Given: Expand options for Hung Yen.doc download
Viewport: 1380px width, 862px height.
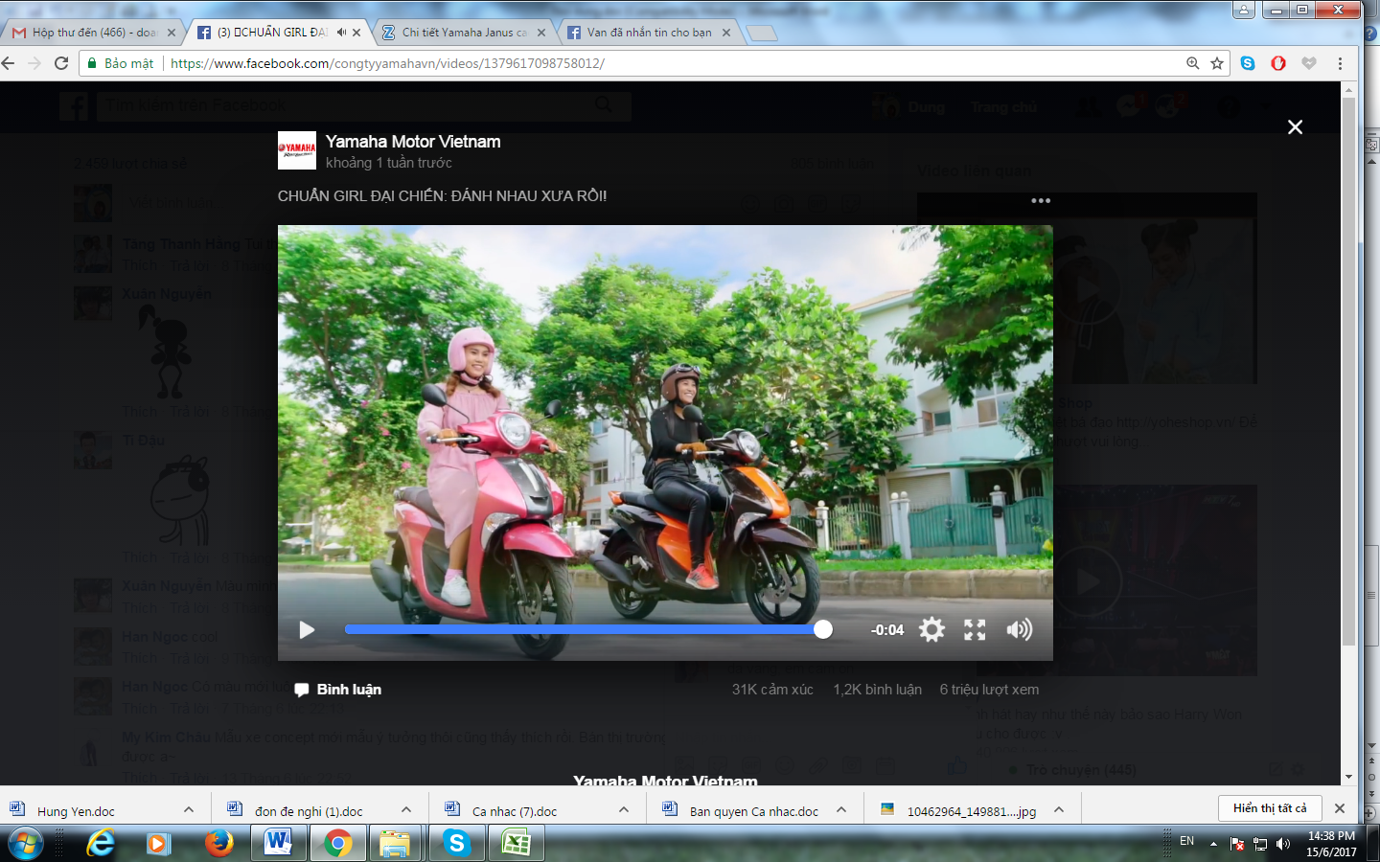Looking at the screenshot, I should click(189, 810).
